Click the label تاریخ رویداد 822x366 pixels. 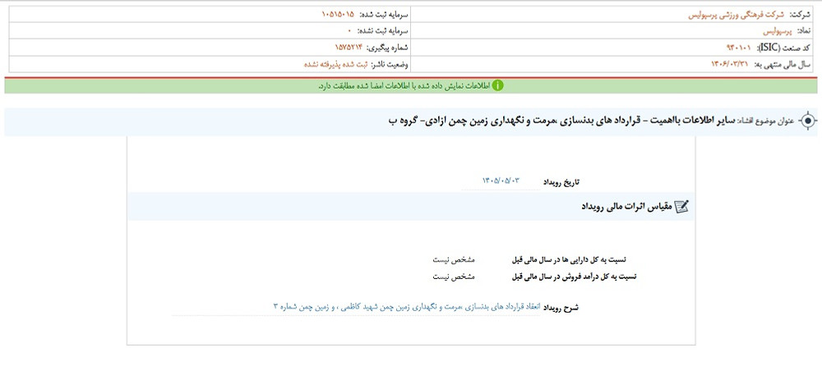coord(562,182)
